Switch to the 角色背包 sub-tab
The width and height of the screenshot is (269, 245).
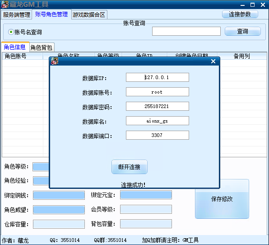pos(42,47)
